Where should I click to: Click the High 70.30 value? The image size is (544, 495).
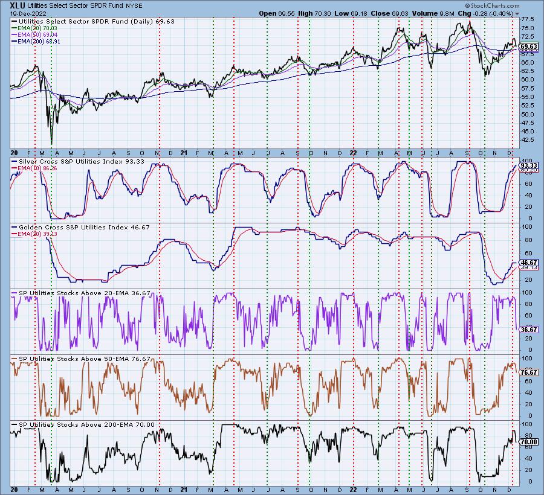[314, 13]
